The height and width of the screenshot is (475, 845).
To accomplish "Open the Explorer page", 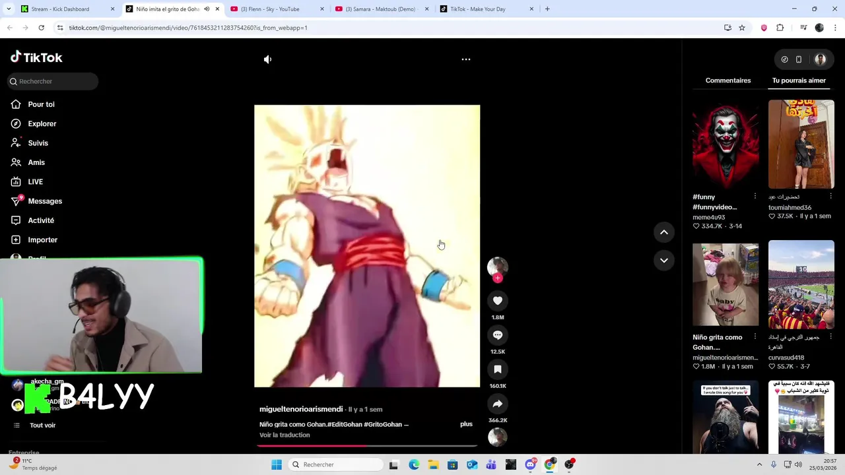I will click(x=42, y=123).
